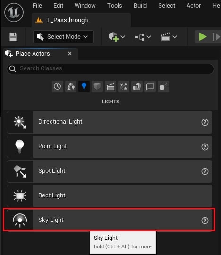Screen dimensions: 221x255
Task: Open the Build menu
Action: (140, 6)
